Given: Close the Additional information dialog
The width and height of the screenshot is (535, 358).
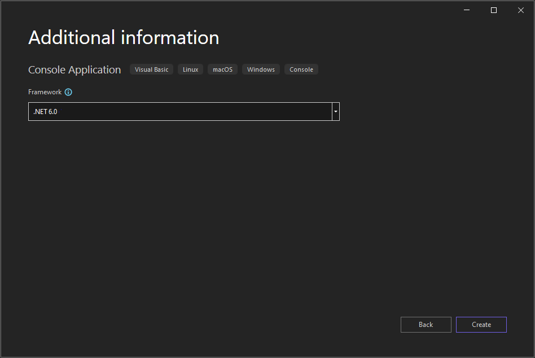Looking at the screenshot, I should pyautogui.click(x=520, y=10).
